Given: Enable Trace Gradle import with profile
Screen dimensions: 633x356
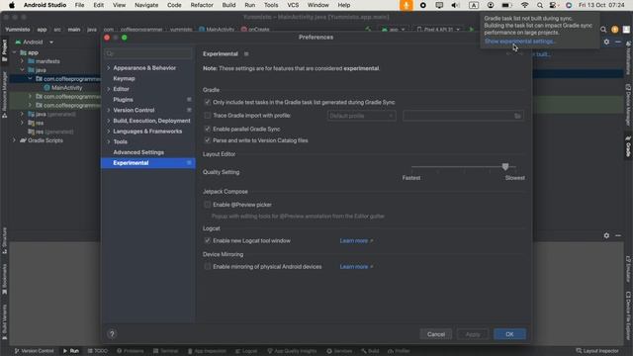Looking at the screenshot, I should click(x=207, y=116).
